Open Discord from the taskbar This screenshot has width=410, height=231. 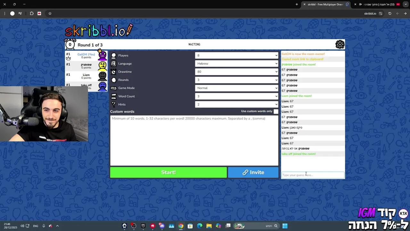(x=162, y=226)
